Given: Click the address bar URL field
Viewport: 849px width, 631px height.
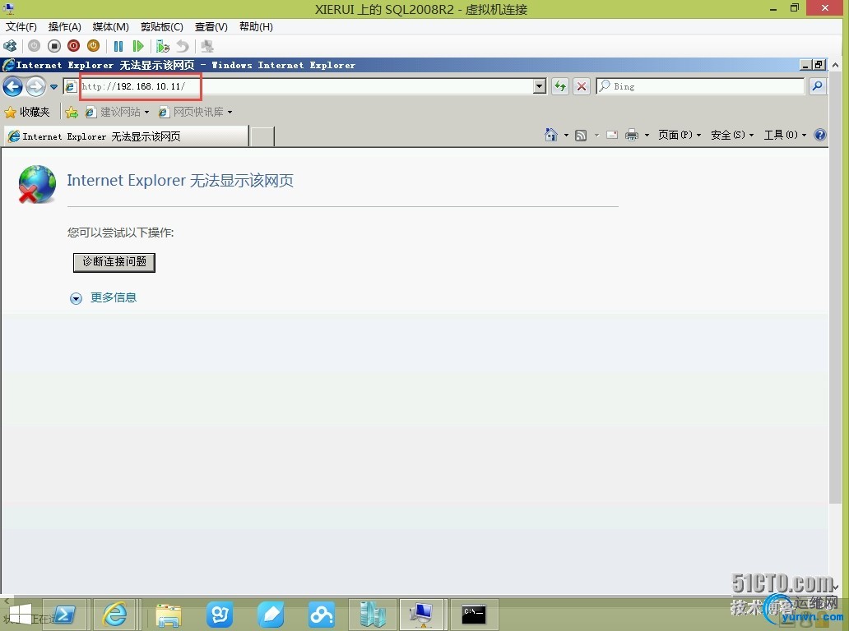Looking at the screenshot, I should (306, 86).
